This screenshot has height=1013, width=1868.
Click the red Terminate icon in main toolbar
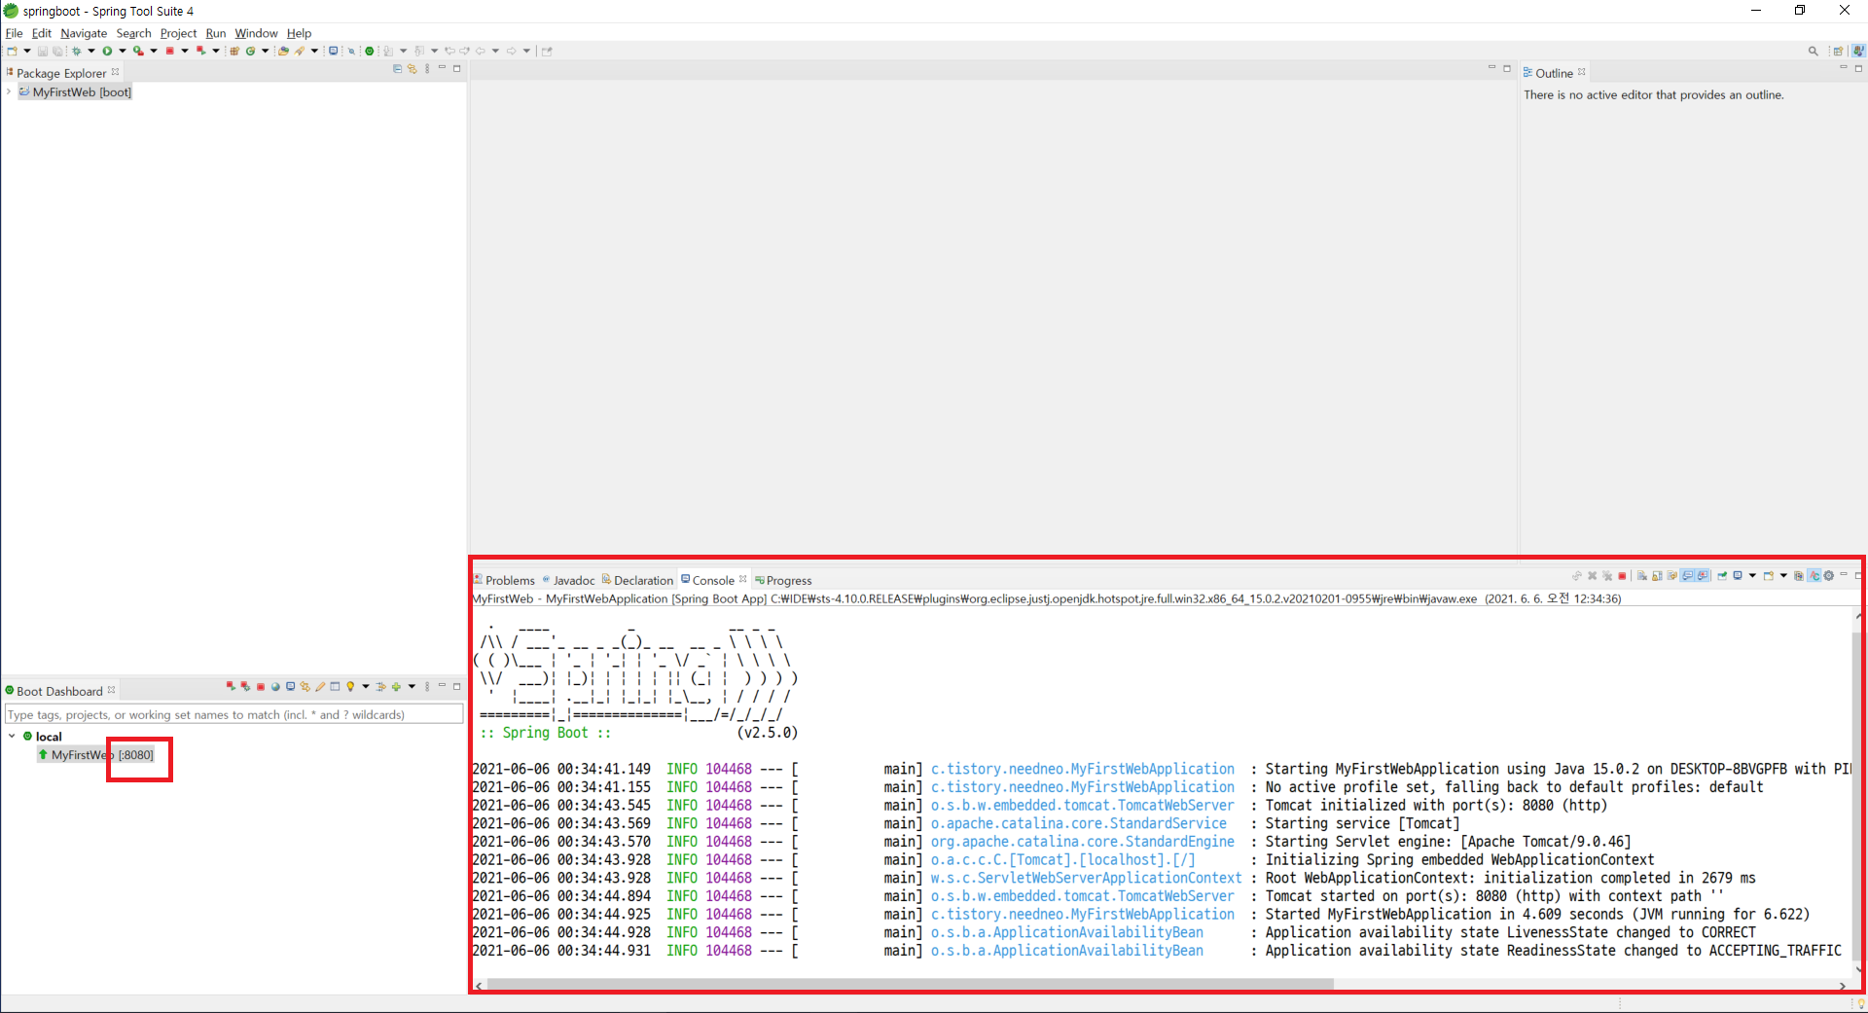(169, 51)
